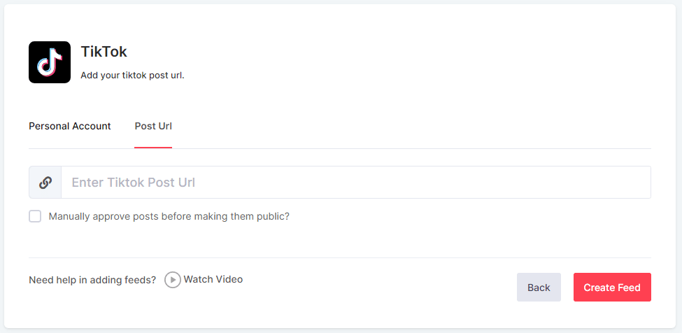This screenshot has width=682, height=333.
Task: Click the 'Add your tiktok post url.' subtitle
Action: 133,76
